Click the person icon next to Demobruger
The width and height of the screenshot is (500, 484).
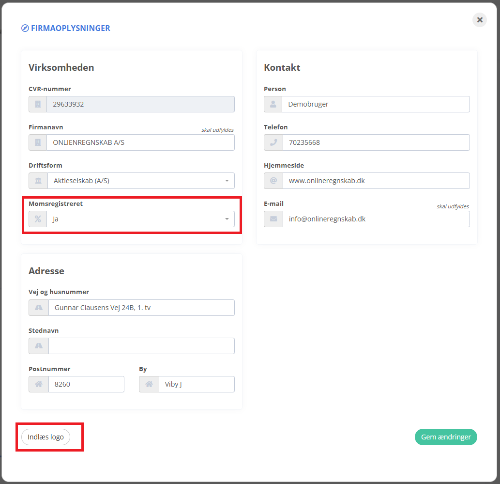pyautogui.click(x=273, y=104)
